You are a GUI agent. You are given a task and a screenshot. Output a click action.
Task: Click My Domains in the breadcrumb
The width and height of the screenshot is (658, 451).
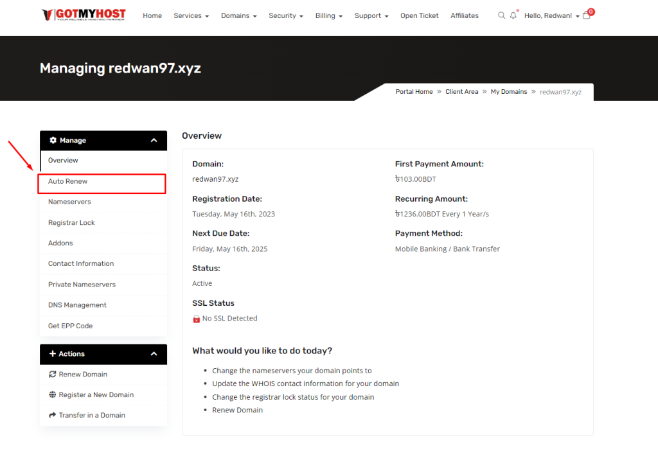[509, 92]
